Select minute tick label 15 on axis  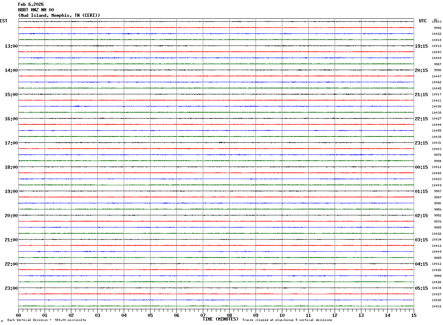point(414,315)
